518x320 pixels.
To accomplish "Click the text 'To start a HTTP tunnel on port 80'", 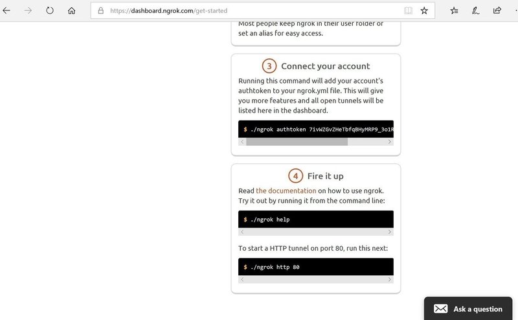I will click(291, 248).
